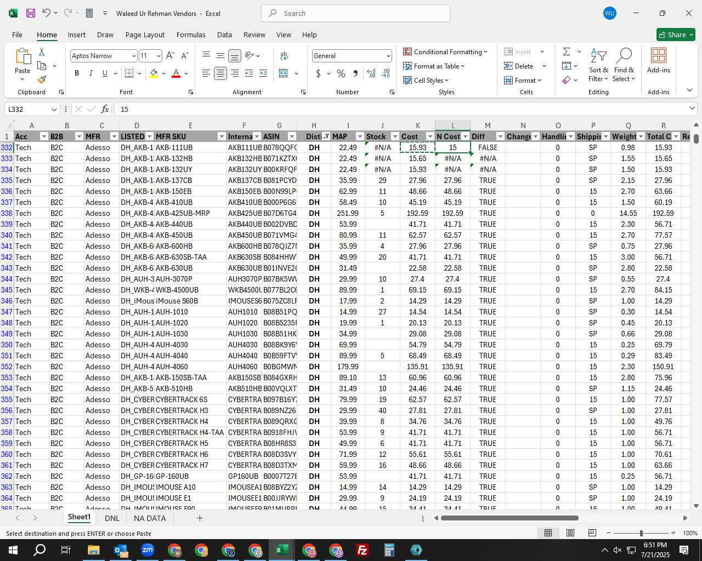Click the Zoom in plus button
The width and height of the screenshot is (702, 561).
coord(673,533)
